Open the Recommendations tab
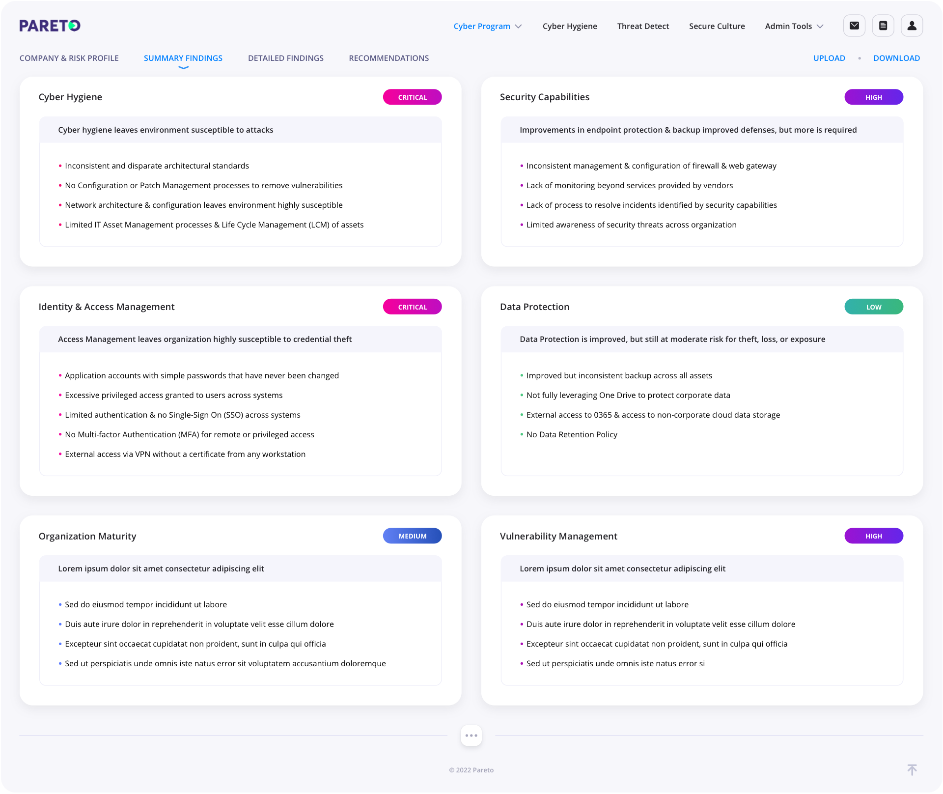This screenshot has width=943, height=794. point(388,58)
